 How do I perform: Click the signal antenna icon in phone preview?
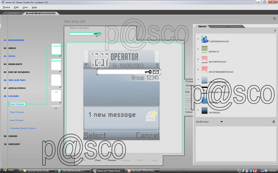click(x=86, y=65)
